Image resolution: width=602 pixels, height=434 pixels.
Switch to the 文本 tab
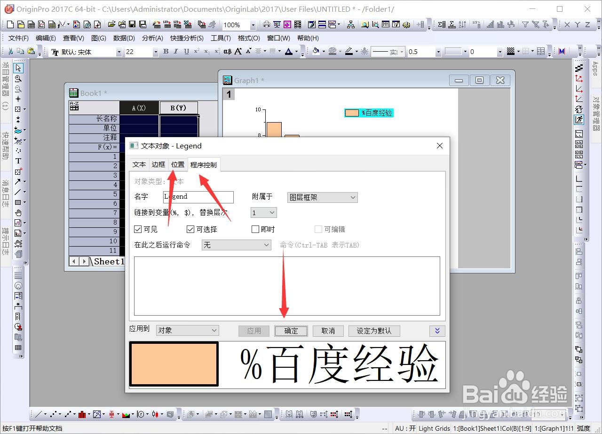tap(139, 164)
